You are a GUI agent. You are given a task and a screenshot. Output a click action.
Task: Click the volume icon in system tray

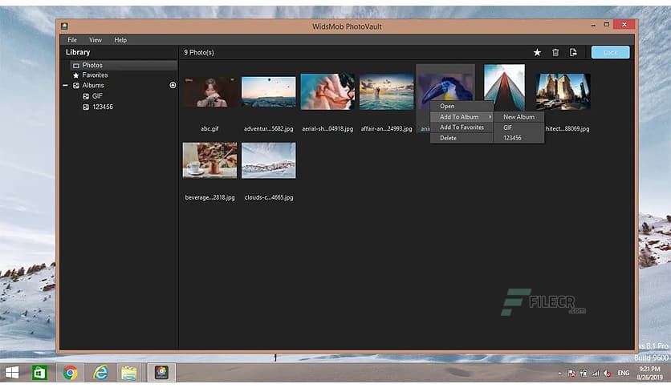607,374
